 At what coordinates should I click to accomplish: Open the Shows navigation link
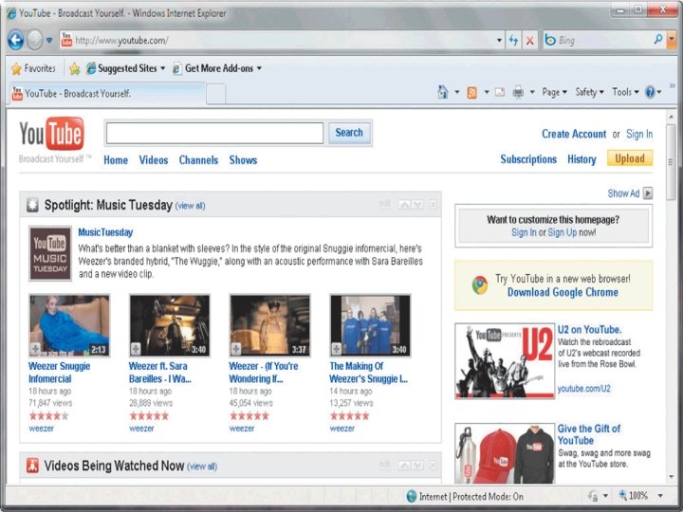(243, 160)
